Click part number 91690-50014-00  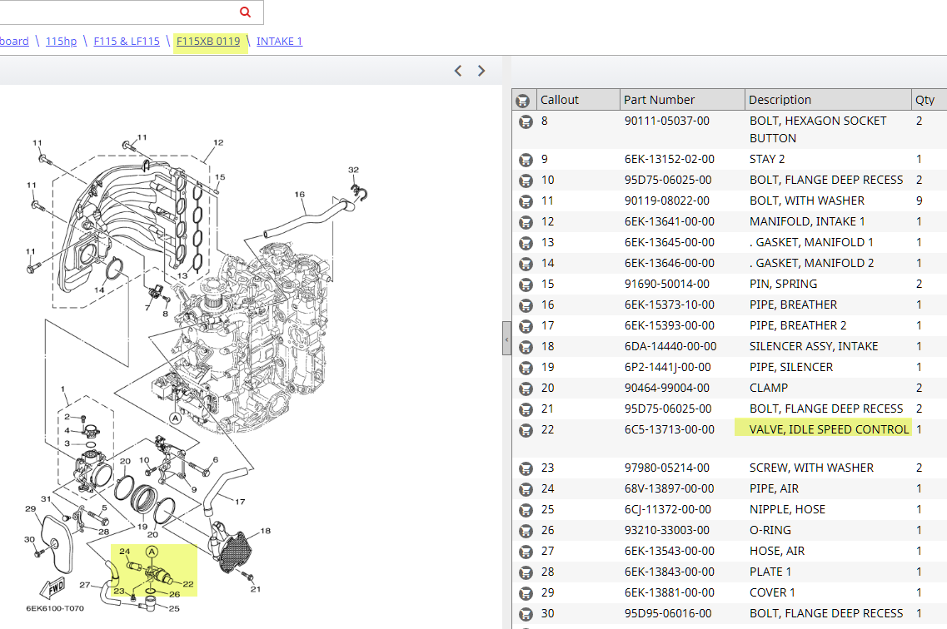[x=667, y=284]
